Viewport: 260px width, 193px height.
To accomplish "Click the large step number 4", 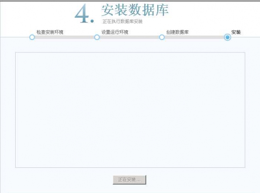I will click(82, 13).
